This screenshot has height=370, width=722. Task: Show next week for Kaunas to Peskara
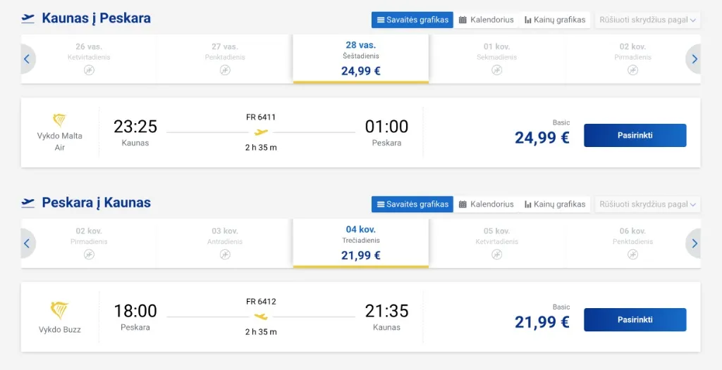(x=694, y=59)
